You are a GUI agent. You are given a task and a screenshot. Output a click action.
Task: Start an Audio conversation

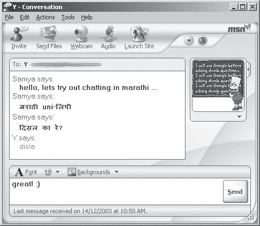point(109,34)
